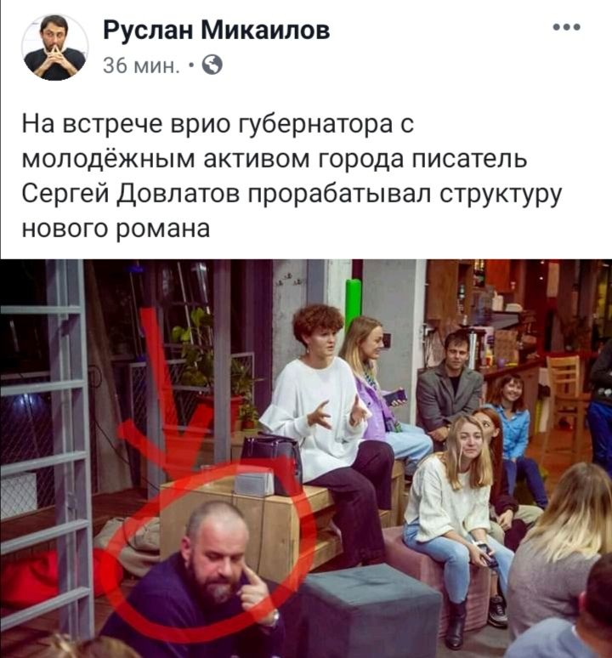612x658 pixels.
Task: Click the "36 мин." post timestamp
Action: pyautogui.click(x=140, y=65)
